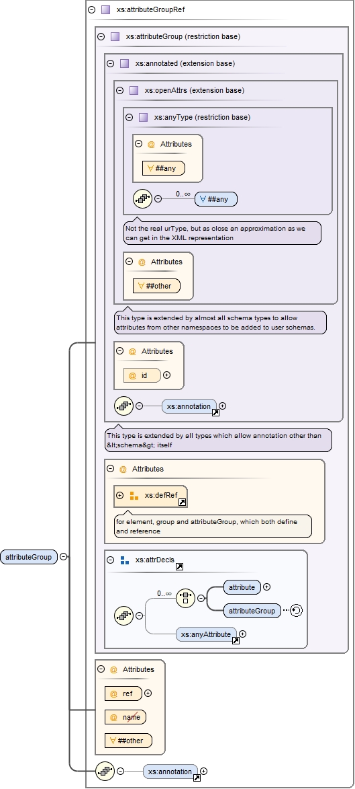Expand the xs:defRef attribute group
Image resolution: width=355 pixels, height=789 pixels.
coord(119,495)
